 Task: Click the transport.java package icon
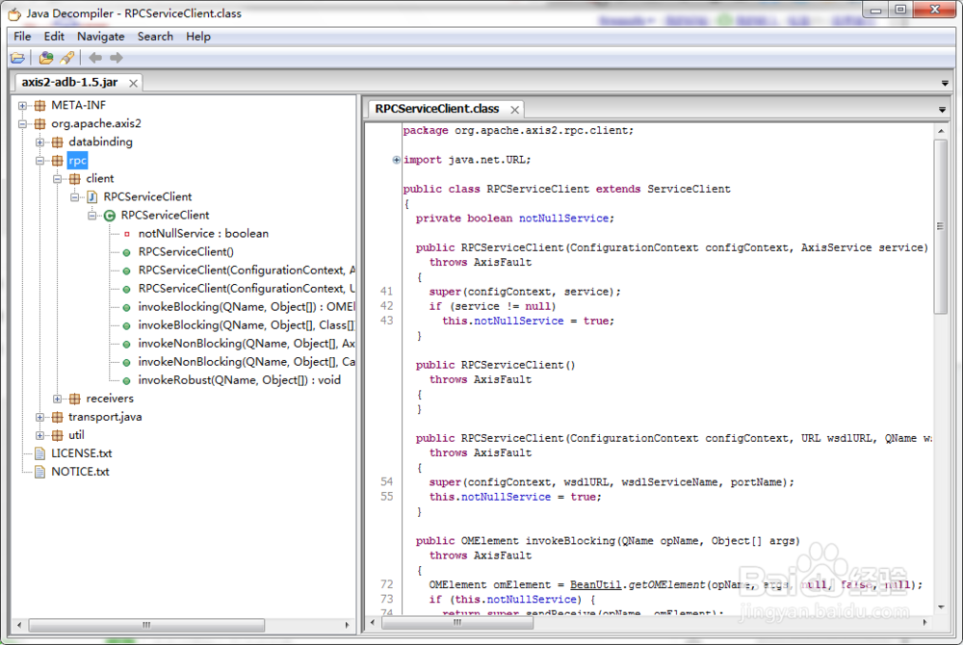tap(57, 417)
